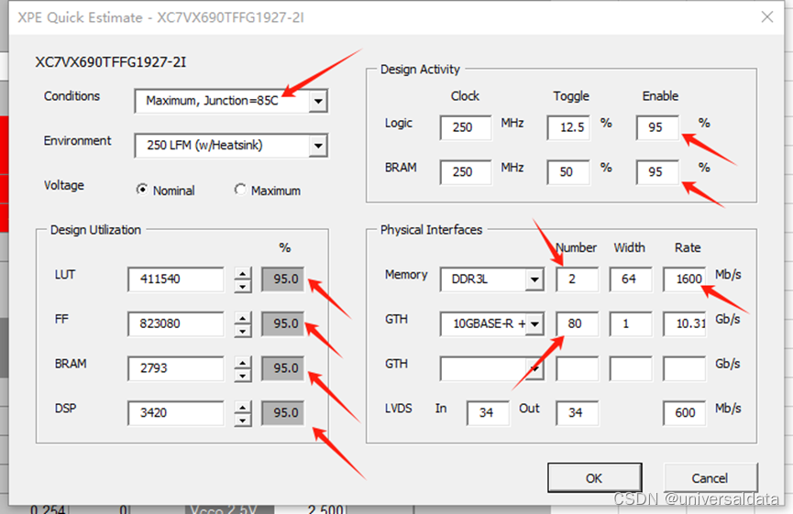Viewport: 793px width, 514px height.
Task: Click the FF count field 823080
Action: (x=175, y=323)
